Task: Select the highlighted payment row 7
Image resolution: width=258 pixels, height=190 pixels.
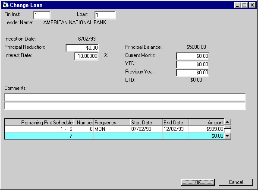Action: pyautogui.click(x=114, y=136)
